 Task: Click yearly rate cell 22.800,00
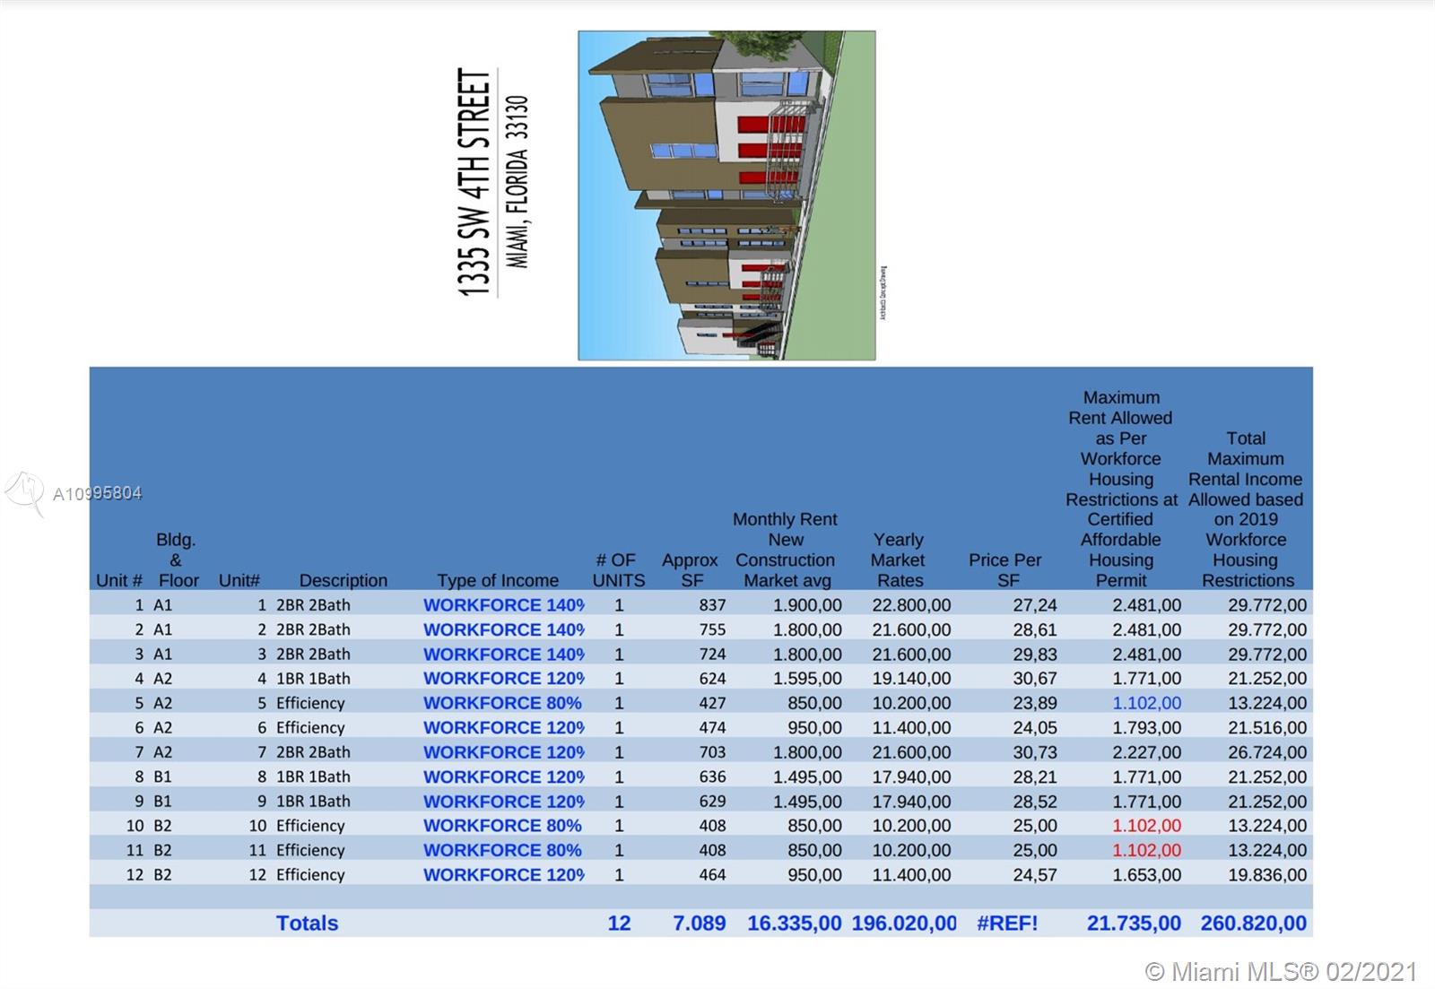coord(912,605)
